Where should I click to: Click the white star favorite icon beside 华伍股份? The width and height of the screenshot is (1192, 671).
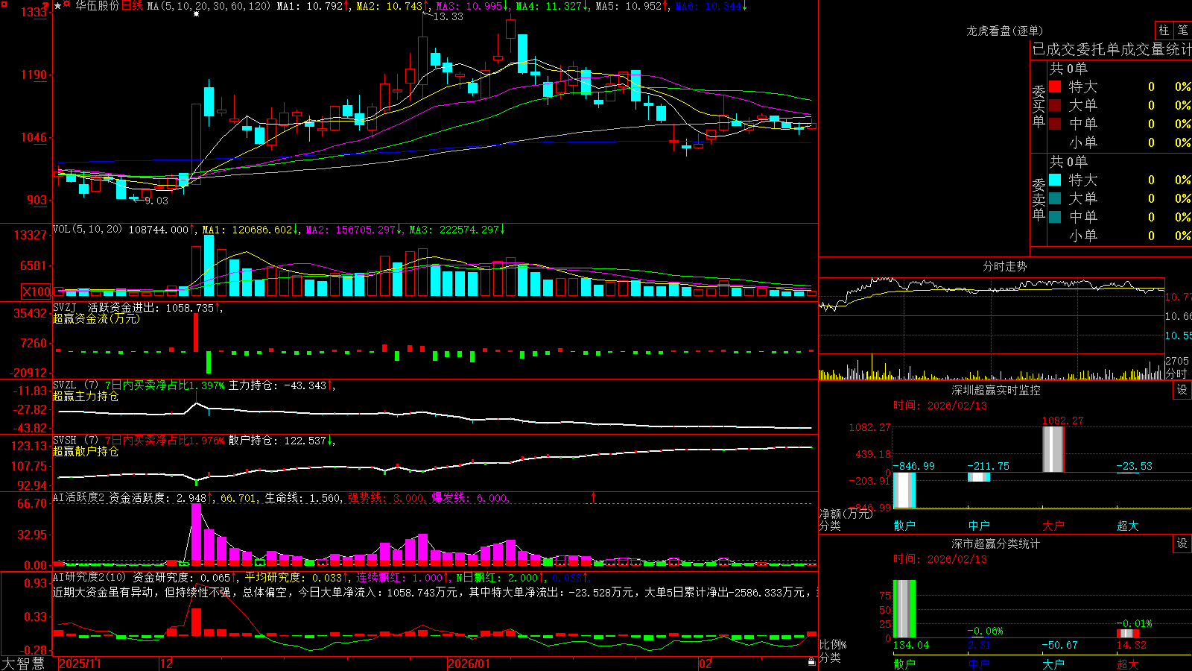57,6
